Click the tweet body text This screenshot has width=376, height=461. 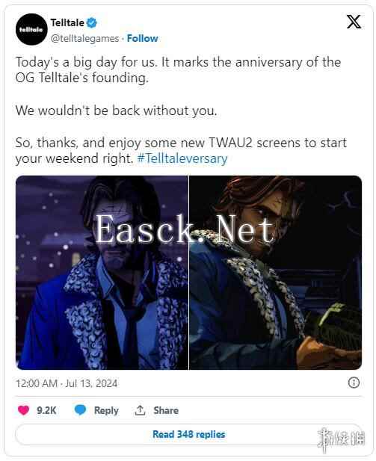pyautogui.click(x=181, y=111)
